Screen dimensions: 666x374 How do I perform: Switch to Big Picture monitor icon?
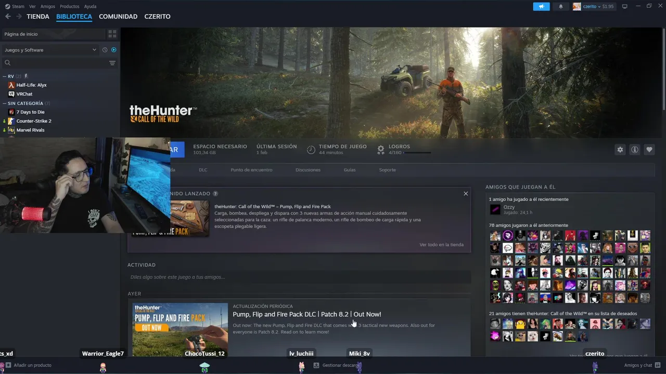click(x=625, y=6)
